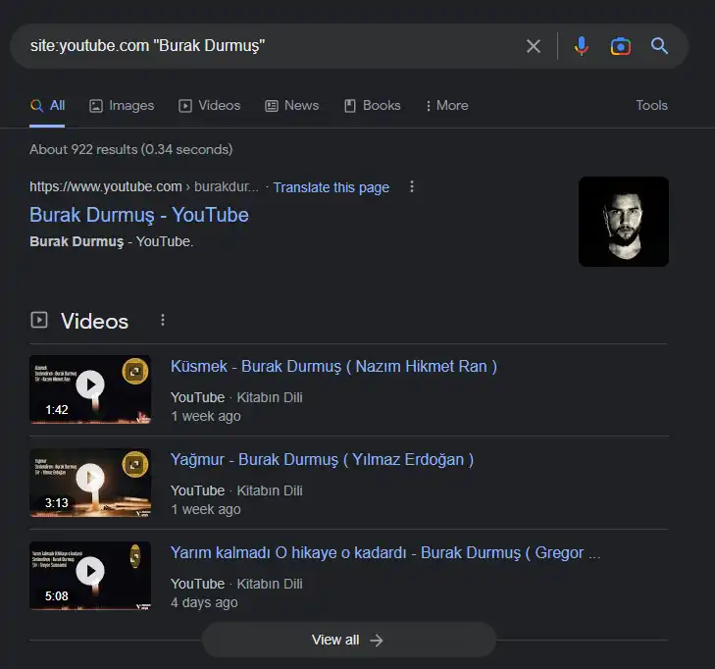Switch to the Videos tab
Screen dimensions: 715x669
point(209,106)
